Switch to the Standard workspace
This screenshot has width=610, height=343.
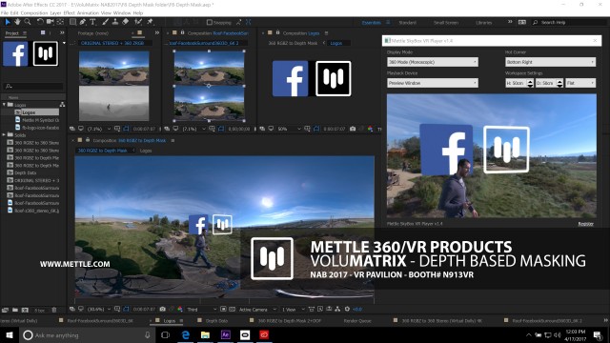coord(407,23)
